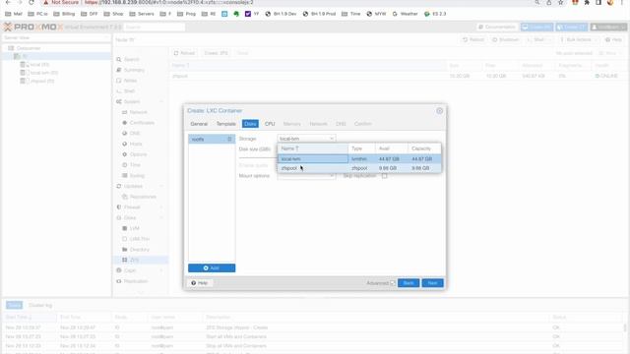Switch to the Disks tab
This screenshot has width=630, height=354.
pyautogui.click(x=250, y=124)
